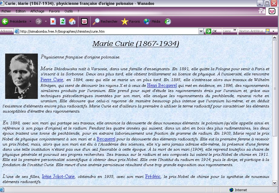Click the Wanadoo toolbar icon
The height and width of the screenshot is (193, 279).
point(84,21)
